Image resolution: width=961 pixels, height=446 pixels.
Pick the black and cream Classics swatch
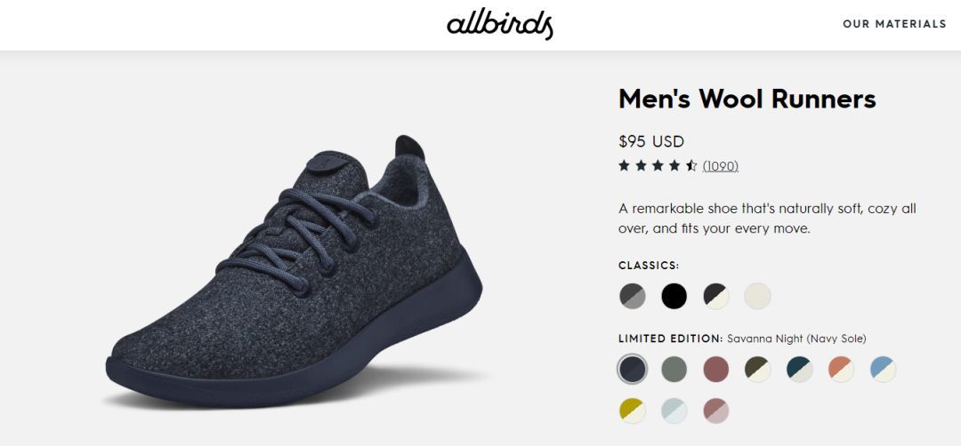(716, 296)
